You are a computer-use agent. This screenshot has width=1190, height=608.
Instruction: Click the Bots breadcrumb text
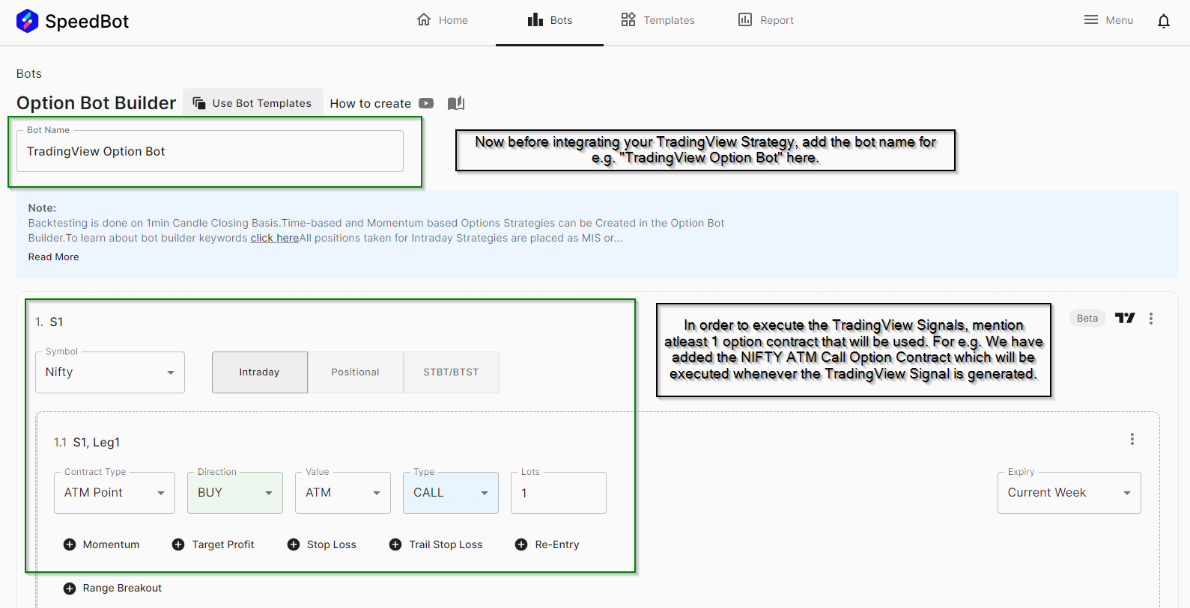29,73
